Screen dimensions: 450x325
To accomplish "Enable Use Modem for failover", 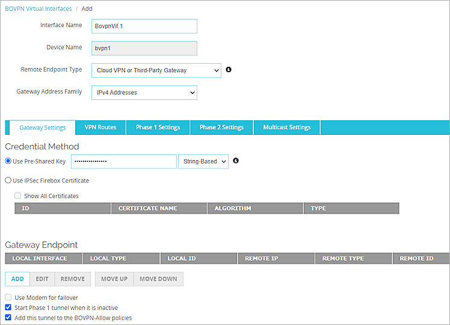I will click(x=8, y=297).
